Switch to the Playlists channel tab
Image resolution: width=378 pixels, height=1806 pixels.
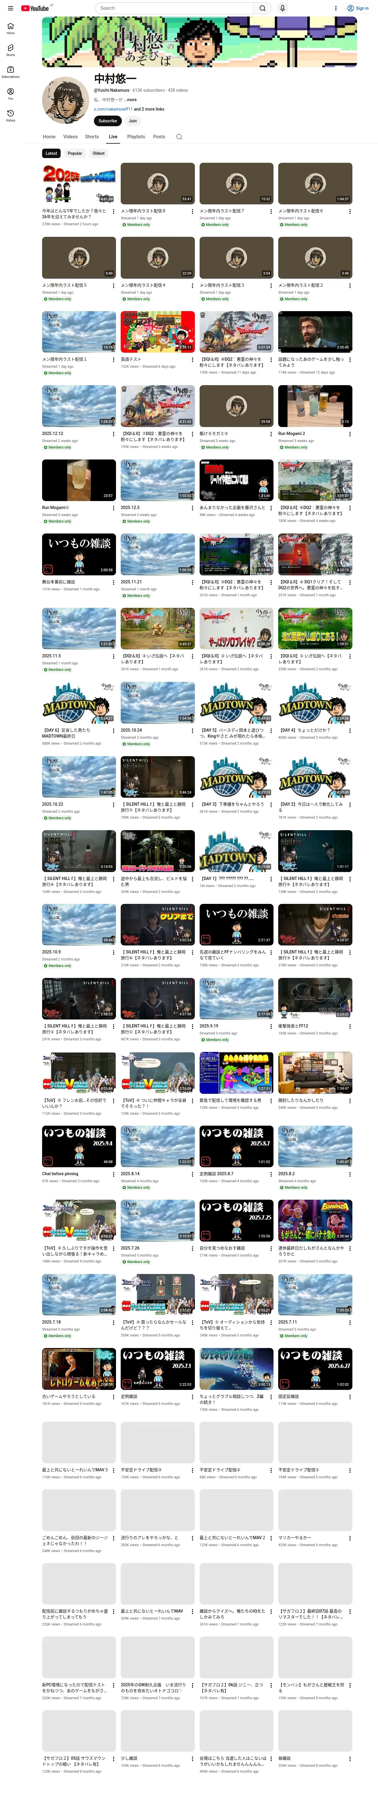[x=136, y=137]
